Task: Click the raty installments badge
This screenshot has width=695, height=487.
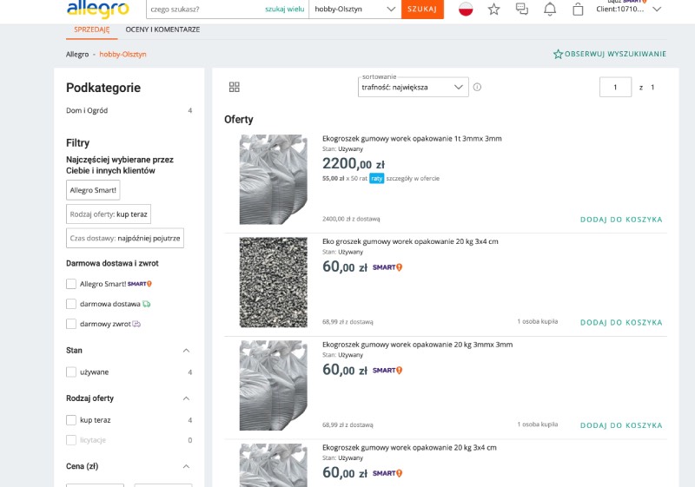Action: tap(377, 179)
